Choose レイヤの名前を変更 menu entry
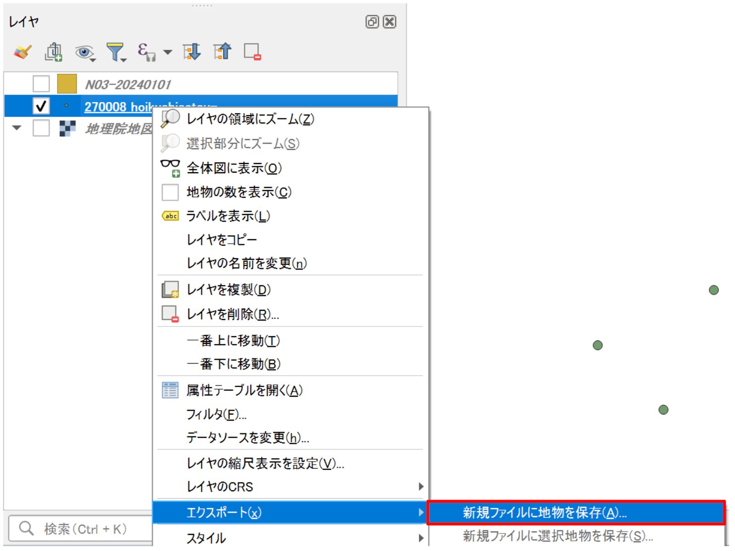The height and width of the screenshot is (551, 735). [290, 264]
